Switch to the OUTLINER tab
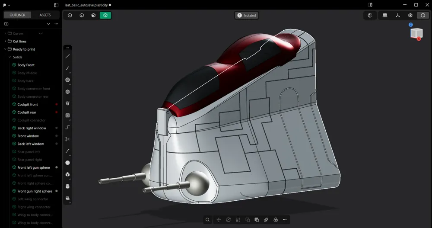Image resolution: width=432 pixels, height=228 pixels. coord(17,15)
